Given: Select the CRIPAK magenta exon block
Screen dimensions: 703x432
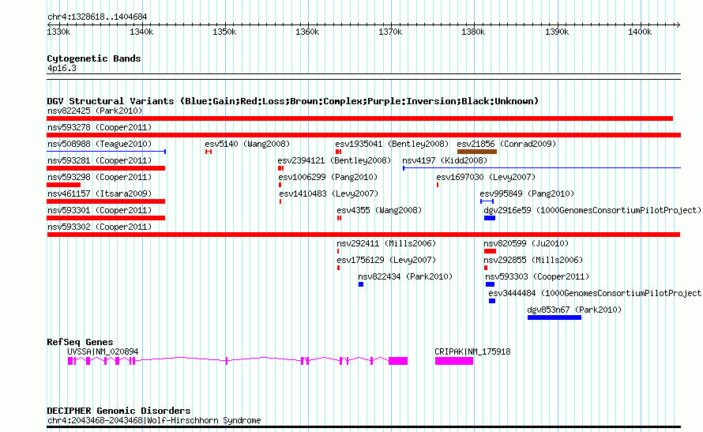Looking at the screenshot, I should [454, 361].
